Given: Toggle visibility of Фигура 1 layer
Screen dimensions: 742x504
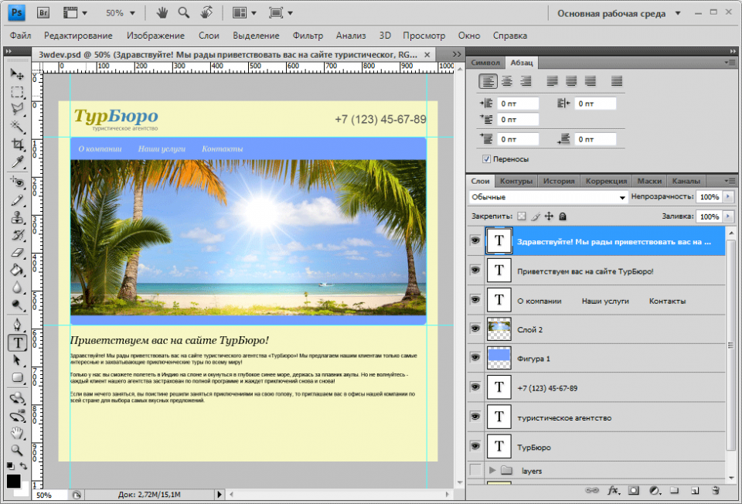Looking at the screenshot, I should [475, 359].
